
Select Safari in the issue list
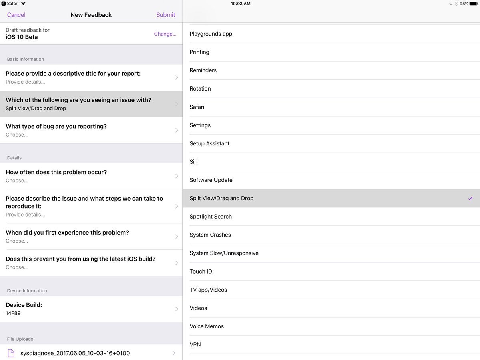tap(197, 107)
